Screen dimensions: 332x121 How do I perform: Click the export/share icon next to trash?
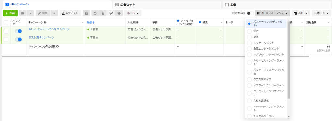tap(111, 13)
